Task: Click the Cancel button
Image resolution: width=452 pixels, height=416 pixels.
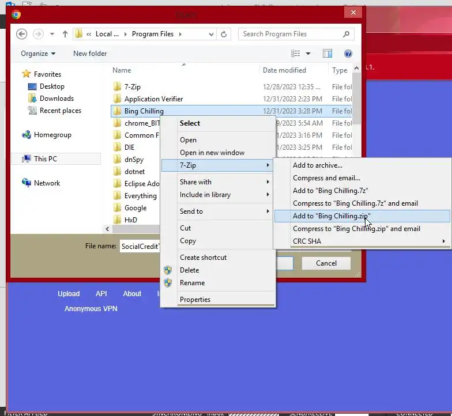Action: point(326,263)
